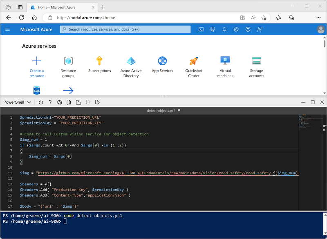Viewport: 327px width, 239px height.
Task: Open the browser workspaces icon
Action: point(8,7)
